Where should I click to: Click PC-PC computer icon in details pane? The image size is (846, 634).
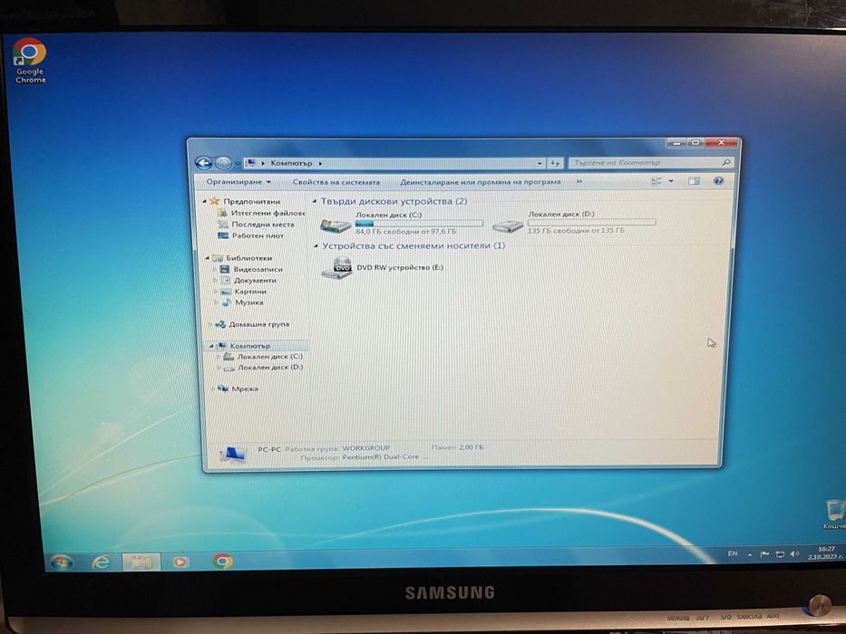[x=233, y=454]
